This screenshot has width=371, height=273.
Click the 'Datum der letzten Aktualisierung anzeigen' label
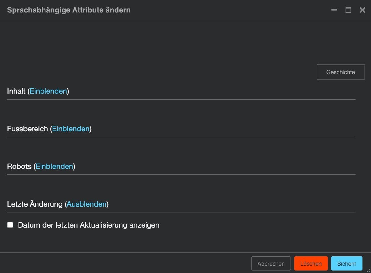(89, 225)
